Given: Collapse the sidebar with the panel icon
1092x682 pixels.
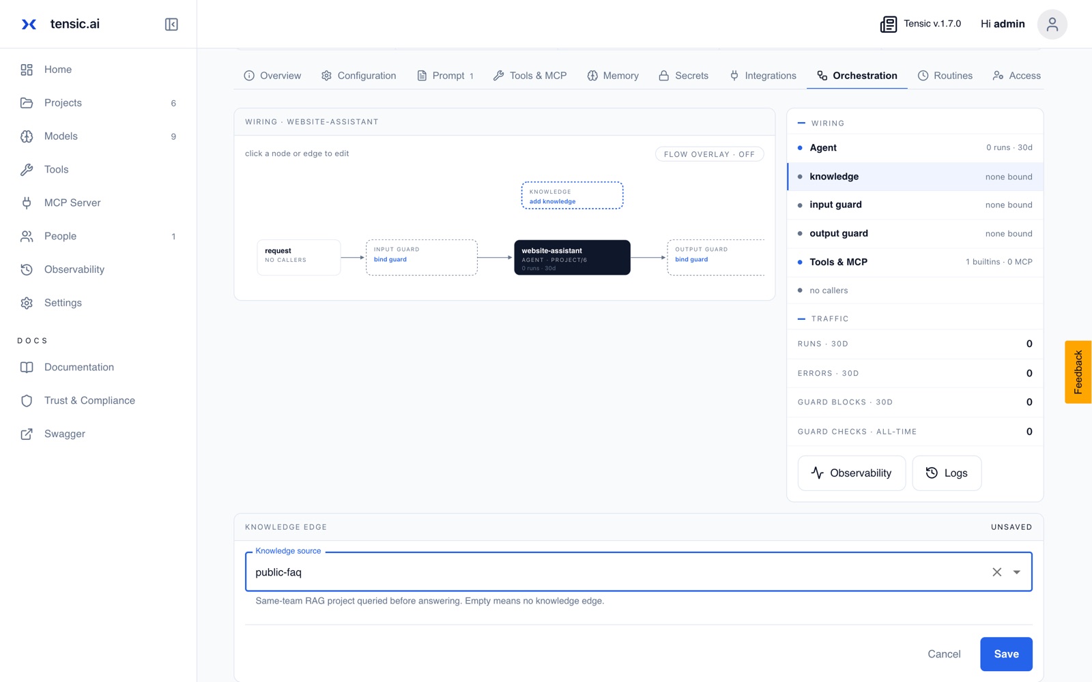Looking at the screenshot, I should point(171,25).
